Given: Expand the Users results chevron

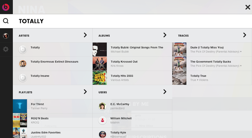Looking at the screenshot, I should 165,92.
